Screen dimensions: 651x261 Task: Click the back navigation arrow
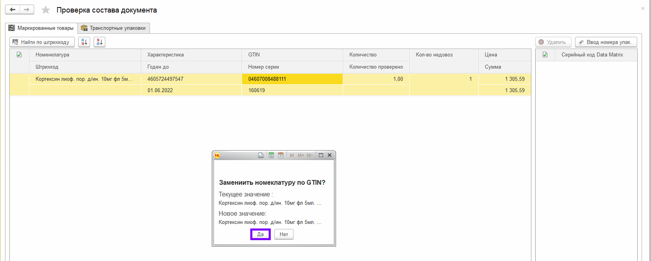pyautogui.click(x=13, y=10)
